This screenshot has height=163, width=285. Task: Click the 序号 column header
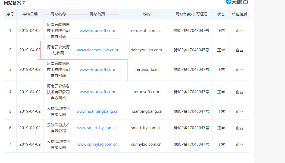click(10, 14)
